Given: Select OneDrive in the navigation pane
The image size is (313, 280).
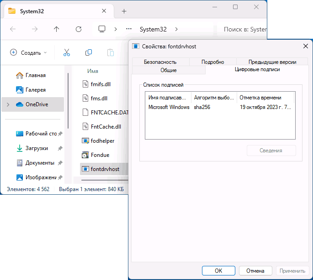Looking at the screenshot, I should 32,104.
